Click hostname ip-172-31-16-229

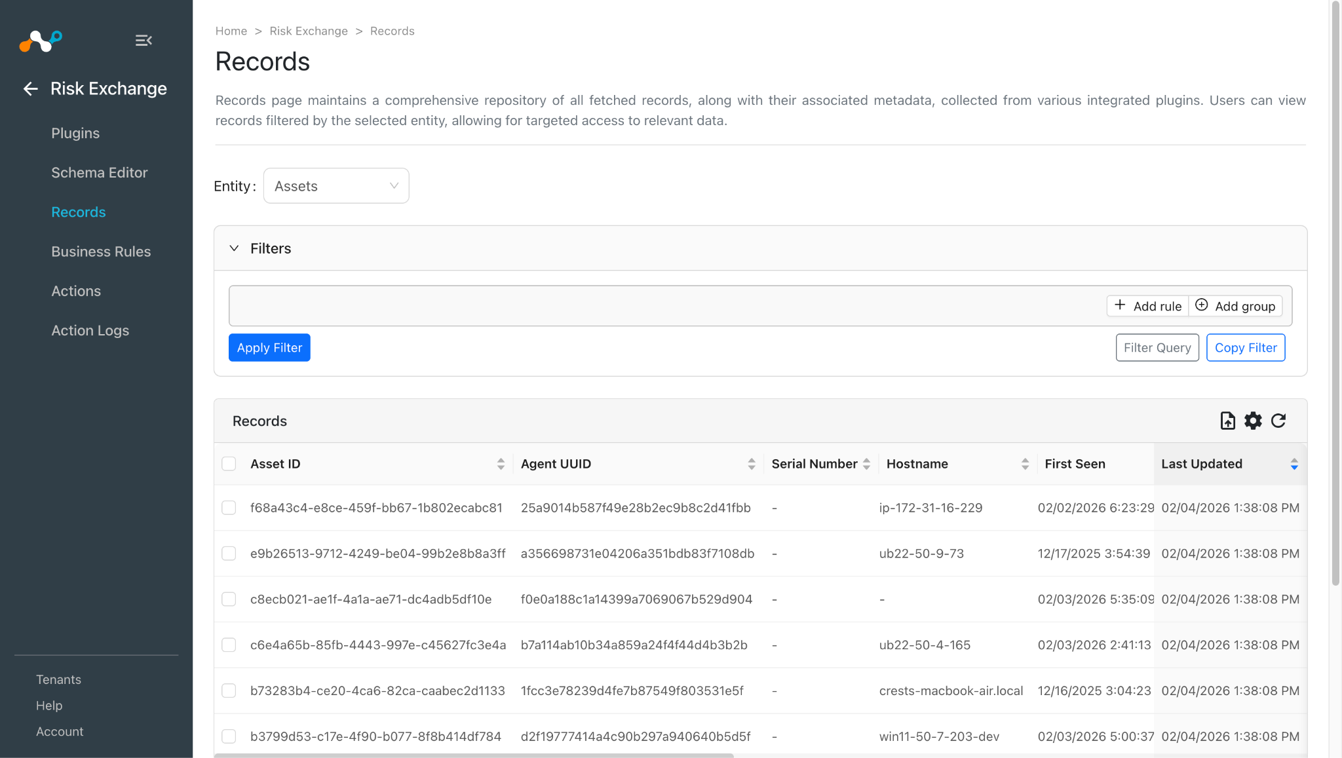click(930, 508)
